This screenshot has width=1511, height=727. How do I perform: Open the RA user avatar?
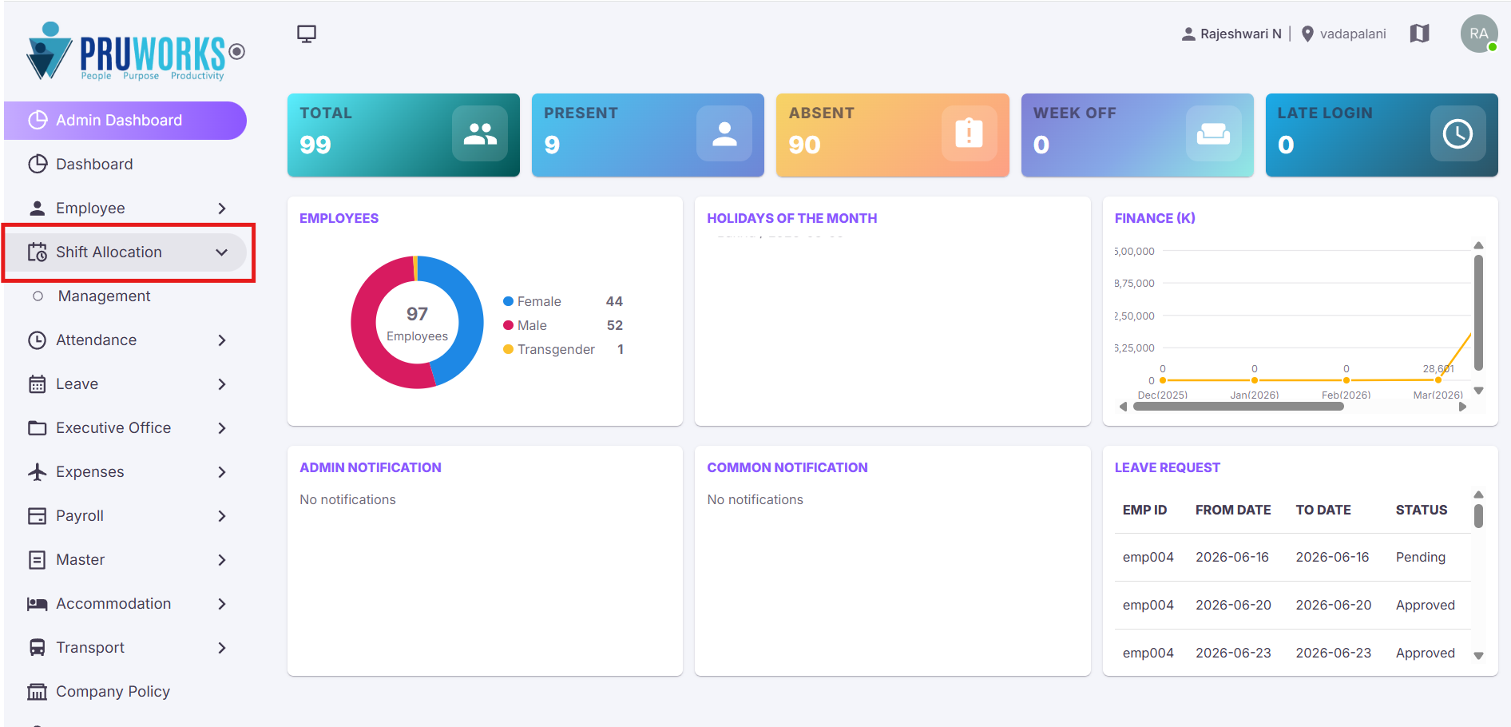1479,34
